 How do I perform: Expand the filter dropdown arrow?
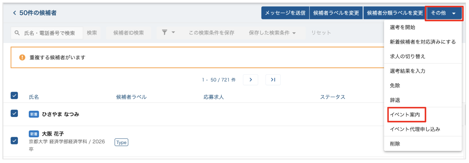click(174, 32)
